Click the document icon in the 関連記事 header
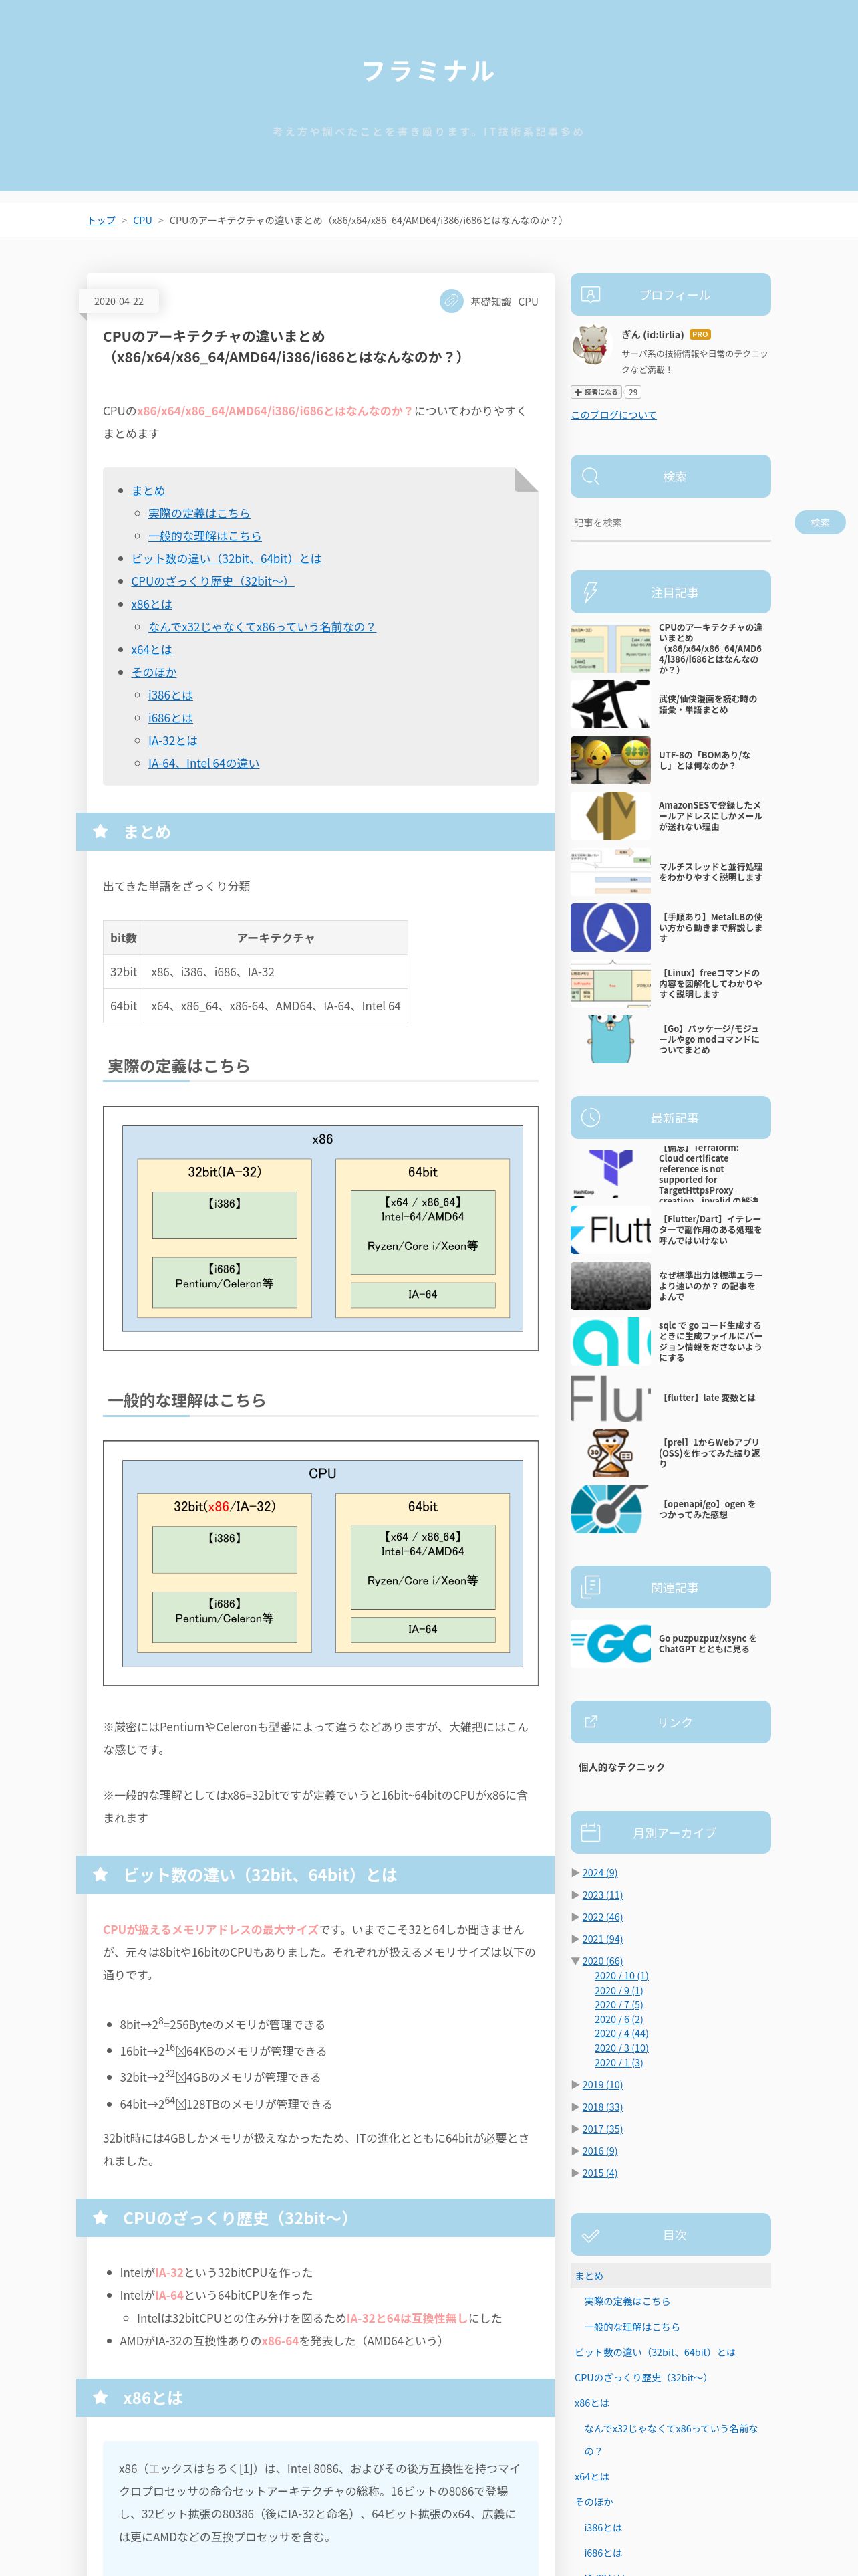Screen dimensions: 858x2576 pyautogui.click(x=590, y=1586)
